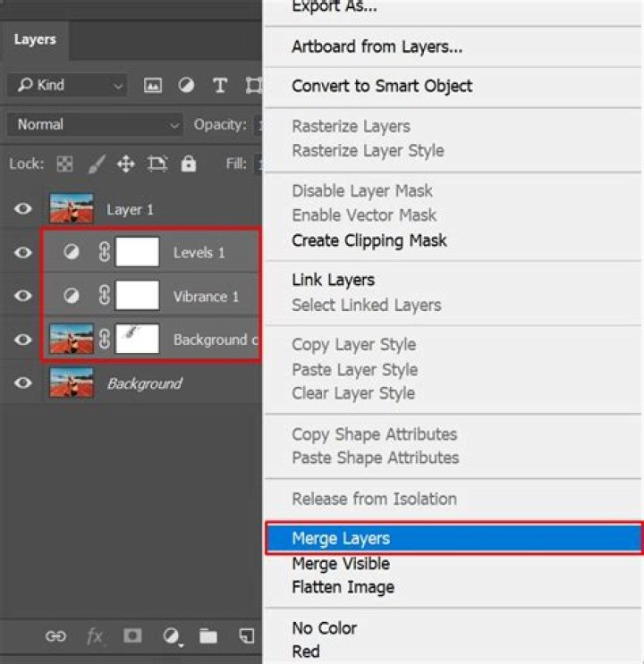Choose Flatten Image
Image resolution: width=644 pixels, height=664 pixels.
point(343,587)
